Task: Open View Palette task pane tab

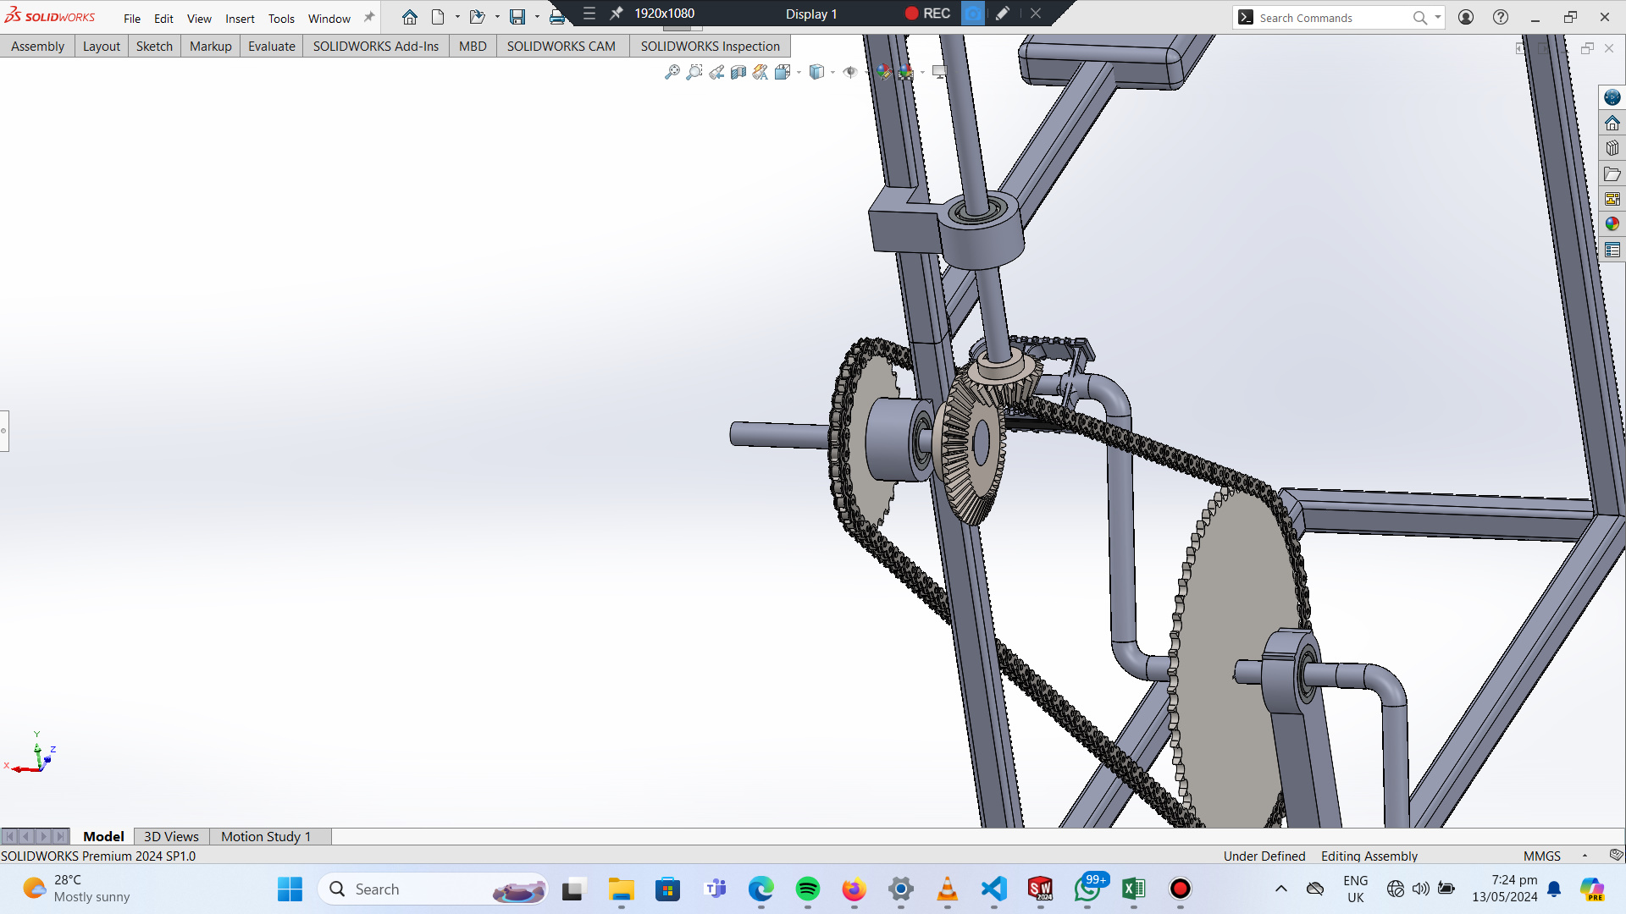Action: click(1612, 199)
